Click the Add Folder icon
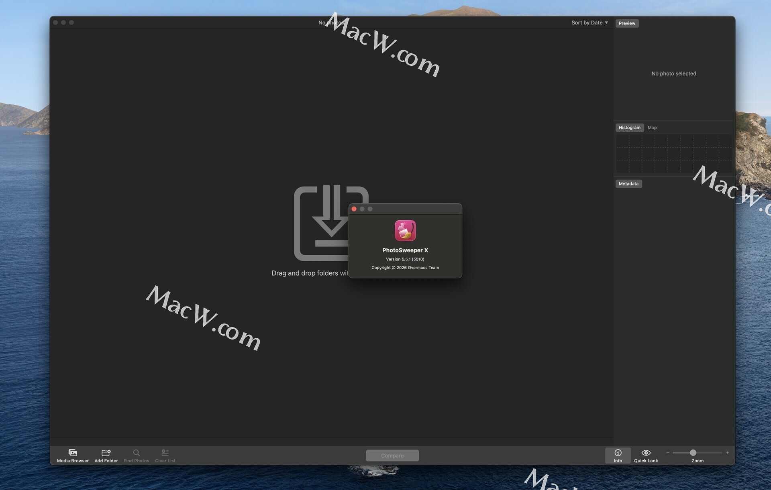The height and width of the screenshot is (490, 771). (106, 452)
